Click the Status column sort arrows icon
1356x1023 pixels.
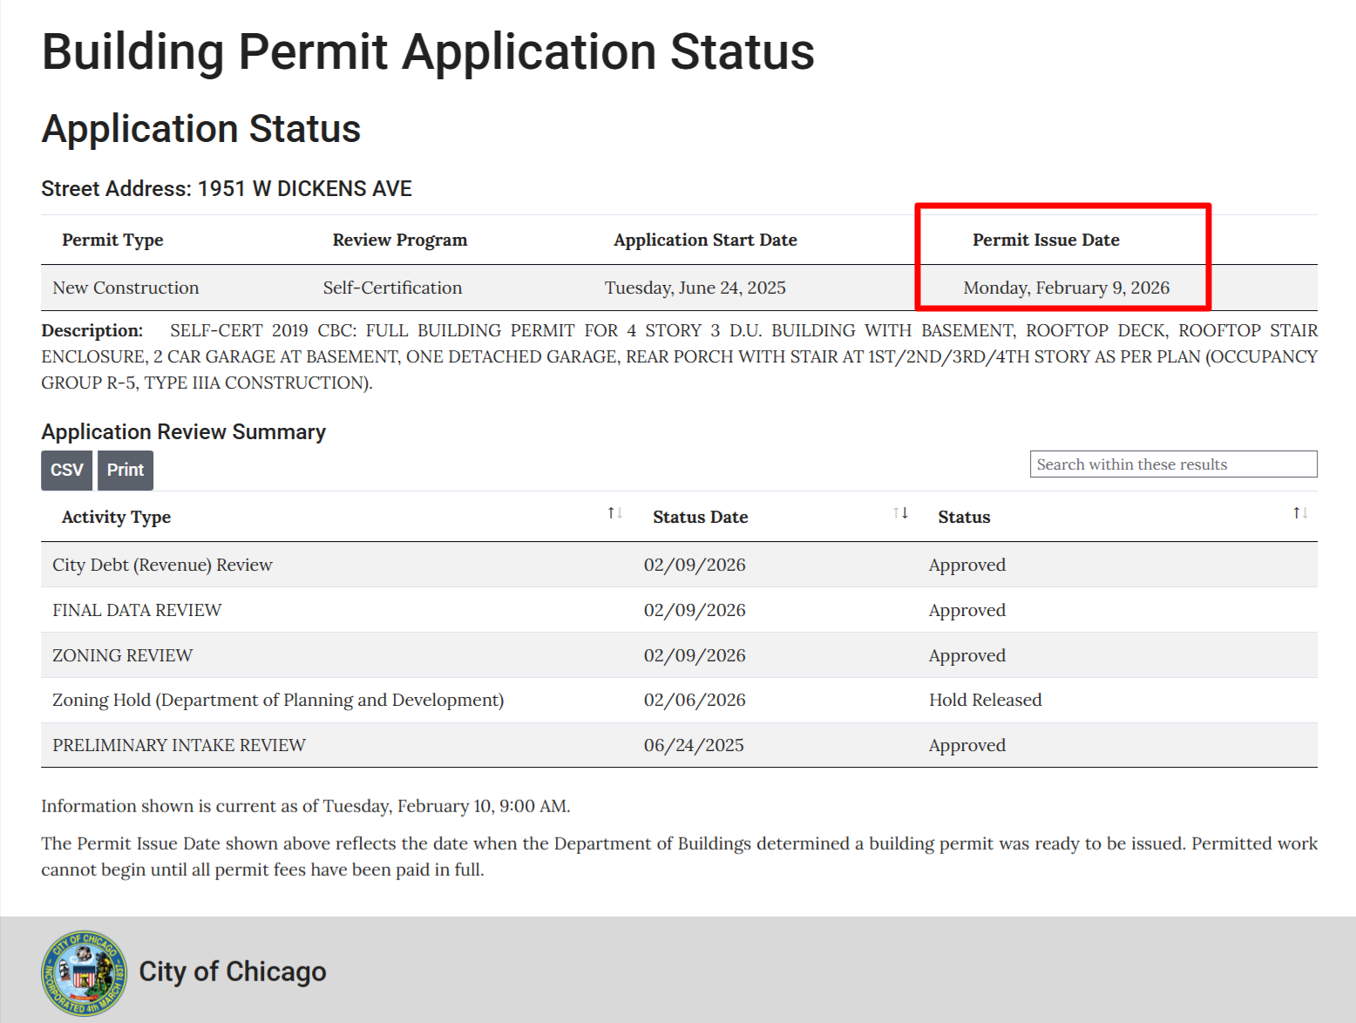(1298, 513)
